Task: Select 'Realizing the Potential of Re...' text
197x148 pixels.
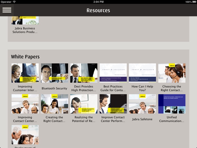Action: (x=84, y=119)
